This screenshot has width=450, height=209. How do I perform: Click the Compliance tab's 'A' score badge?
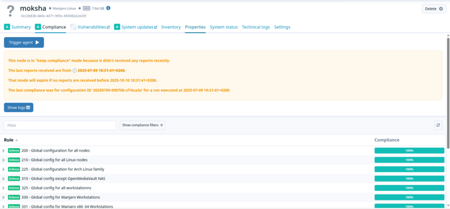(38, 27)
